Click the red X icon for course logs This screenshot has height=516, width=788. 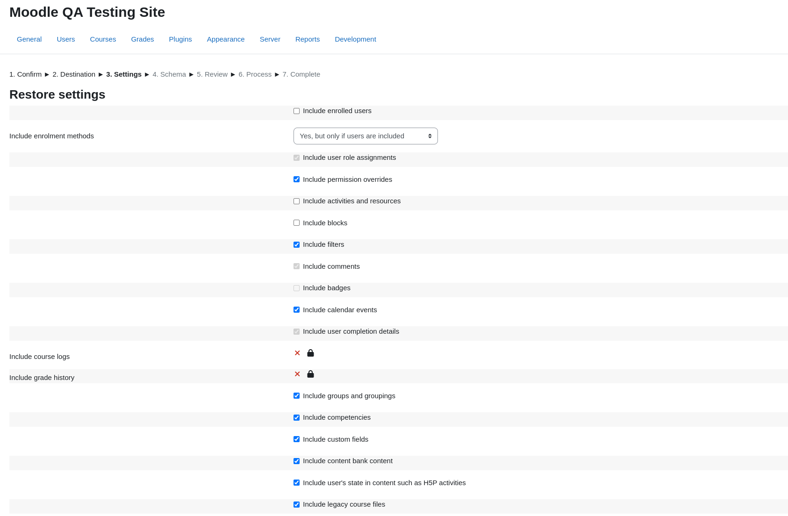(x=297, y=353)
